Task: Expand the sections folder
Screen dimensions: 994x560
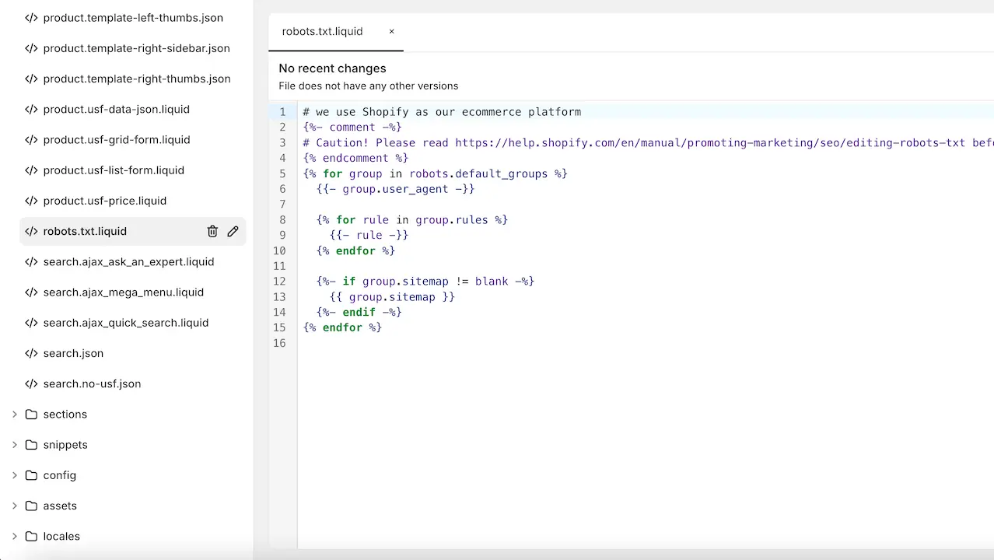Action: 15,414
